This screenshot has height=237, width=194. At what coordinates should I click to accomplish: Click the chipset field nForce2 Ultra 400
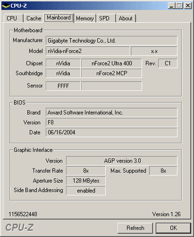[112, 63]
